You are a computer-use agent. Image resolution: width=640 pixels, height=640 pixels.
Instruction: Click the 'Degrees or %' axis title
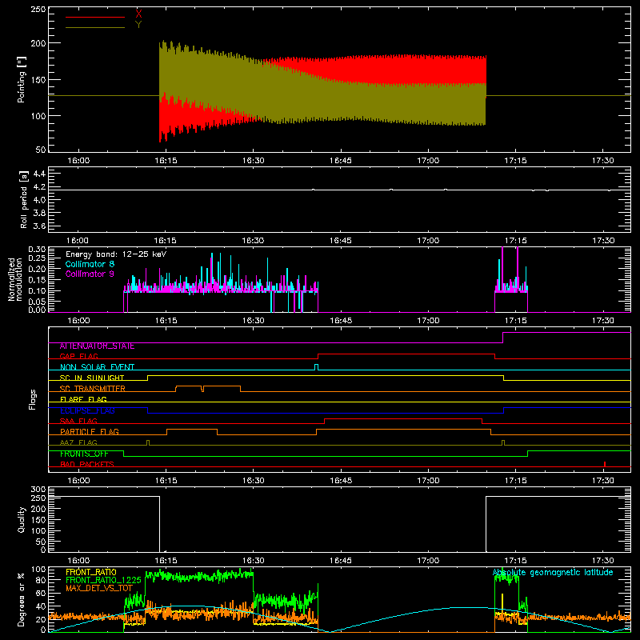(22, 599)
